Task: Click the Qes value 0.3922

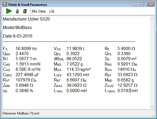Action: click(73, 54)
